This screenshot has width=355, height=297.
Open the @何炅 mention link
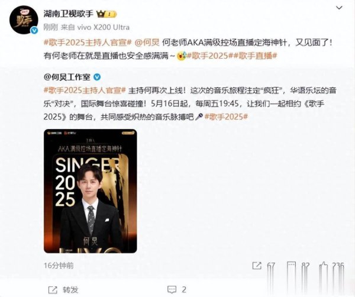147,43
